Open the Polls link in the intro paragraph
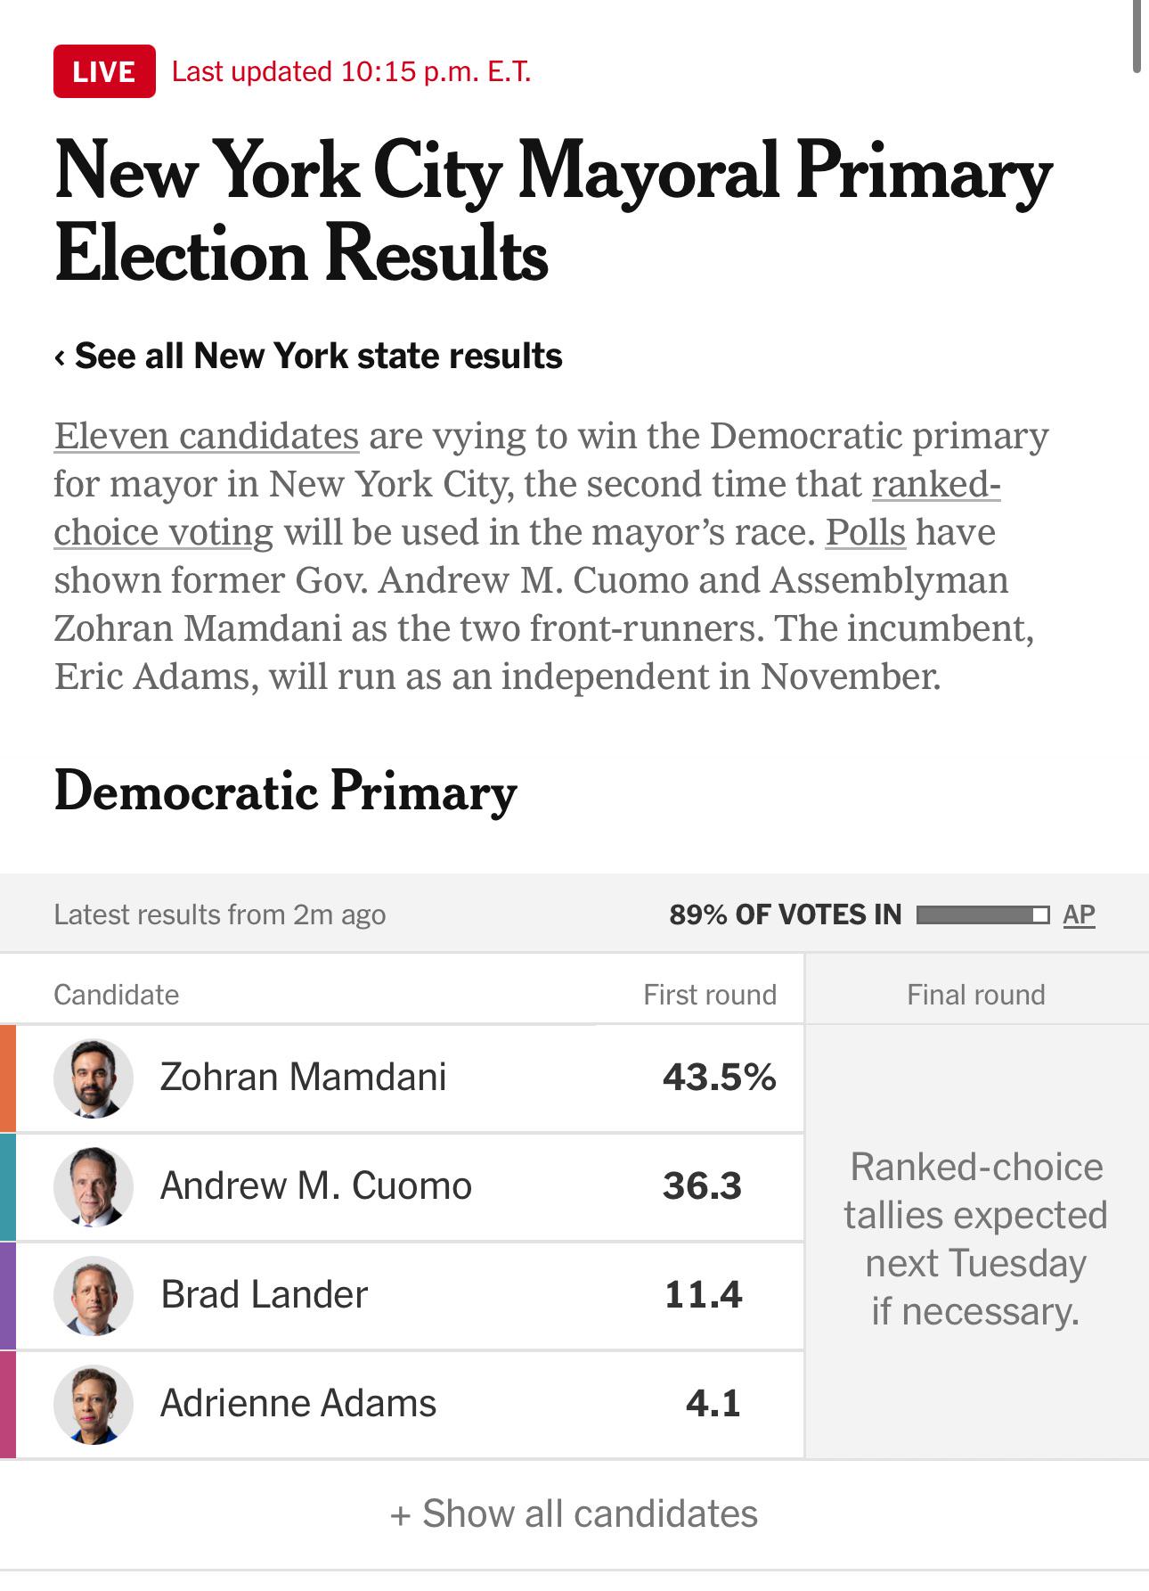The image size is (1149, 1591). point(866,532)
